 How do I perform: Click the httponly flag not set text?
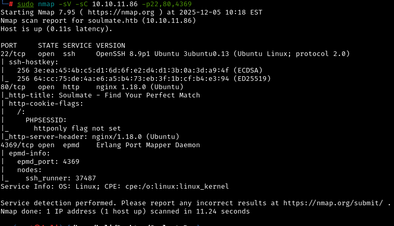[77, 129]
